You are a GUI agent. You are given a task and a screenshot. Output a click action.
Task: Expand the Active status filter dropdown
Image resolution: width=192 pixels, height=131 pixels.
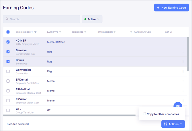pyautogui.click(x=92, y=19)
